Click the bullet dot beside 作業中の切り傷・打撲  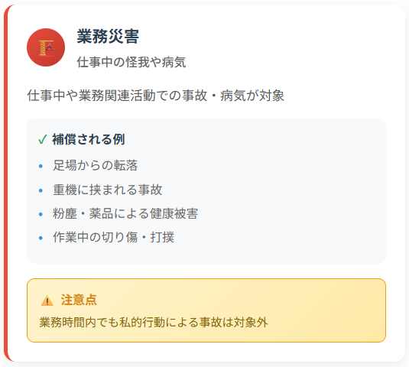pyautogui.click(x=41, y=238)
